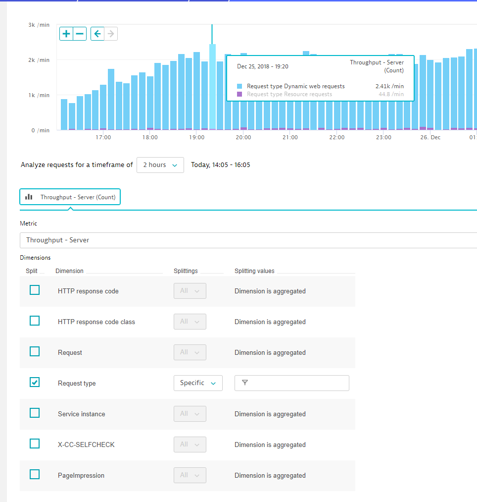This screenshot has height=502, width=477.
Task: Click the highlighted 19:20 bar in chart
Action: (x=212, y=89)
